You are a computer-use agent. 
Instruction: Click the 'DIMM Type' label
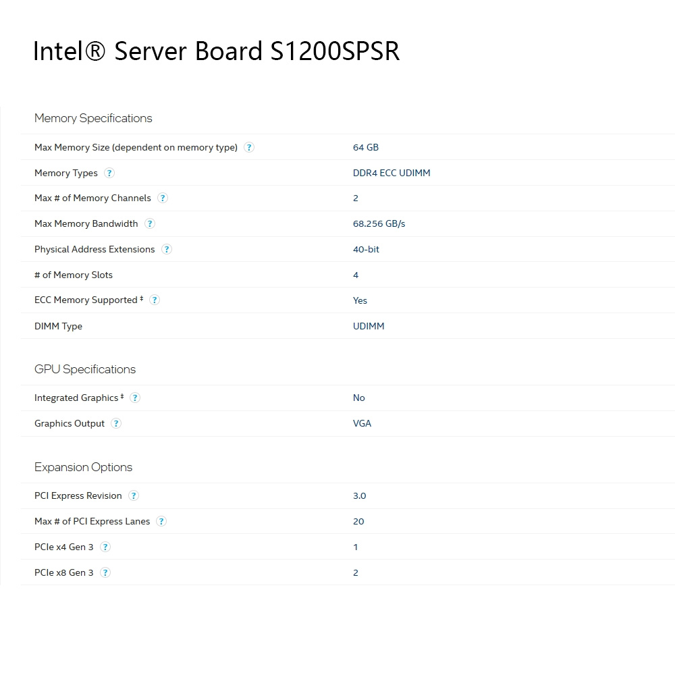tap(58, 326)
